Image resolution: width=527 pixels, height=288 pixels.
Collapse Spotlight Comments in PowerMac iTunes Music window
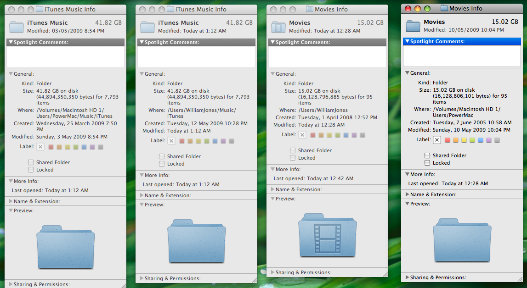[x=11, y=42]
